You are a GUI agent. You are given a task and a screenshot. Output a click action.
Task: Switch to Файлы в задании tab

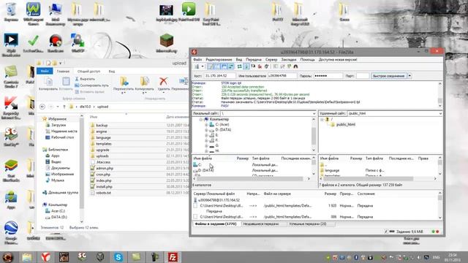click(216, 224)
